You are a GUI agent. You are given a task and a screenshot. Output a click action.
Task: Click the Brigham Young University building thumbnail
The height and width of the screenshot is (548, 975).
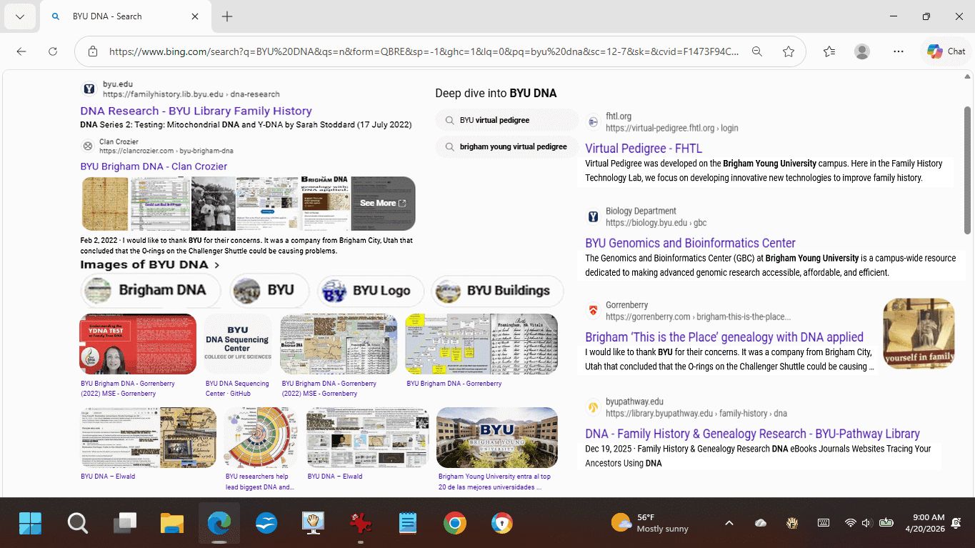(x=496, y=437)
